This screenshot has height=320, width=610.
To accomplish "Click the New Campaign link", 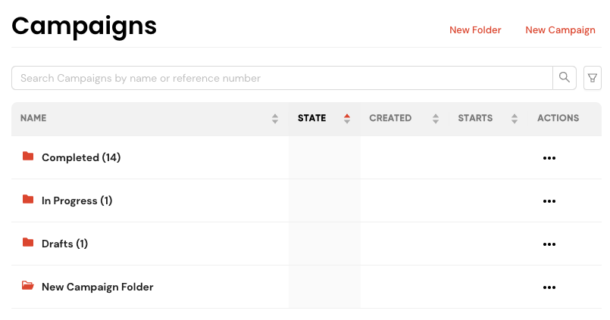I will 560,30.
